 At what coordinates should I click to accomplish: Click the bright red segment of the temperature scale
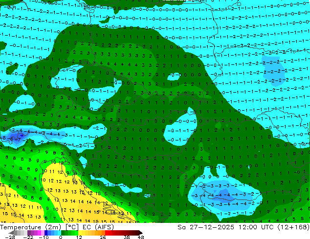[107, 233]
